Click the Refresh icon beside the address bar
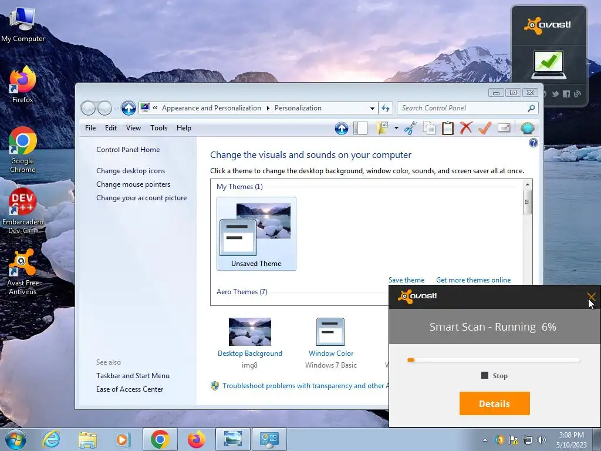 386,108
